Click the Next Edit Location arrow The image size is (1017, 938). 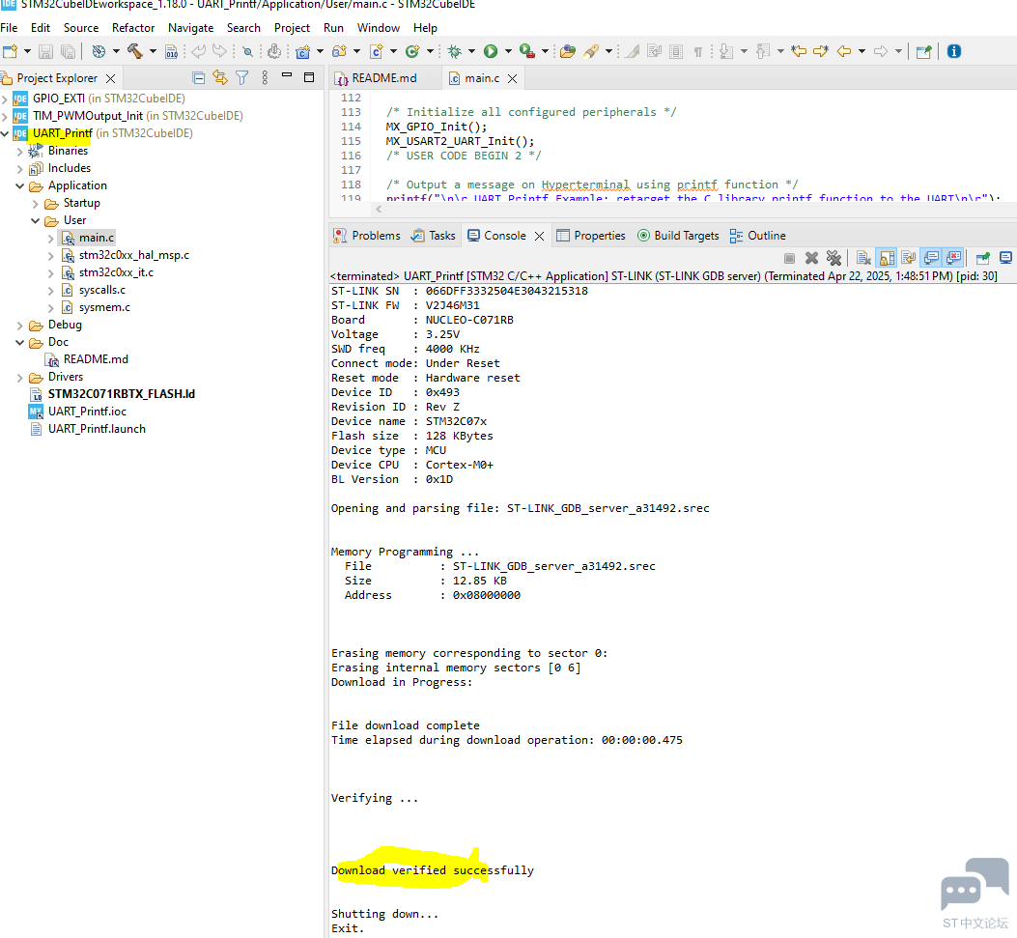click(821, 51)
